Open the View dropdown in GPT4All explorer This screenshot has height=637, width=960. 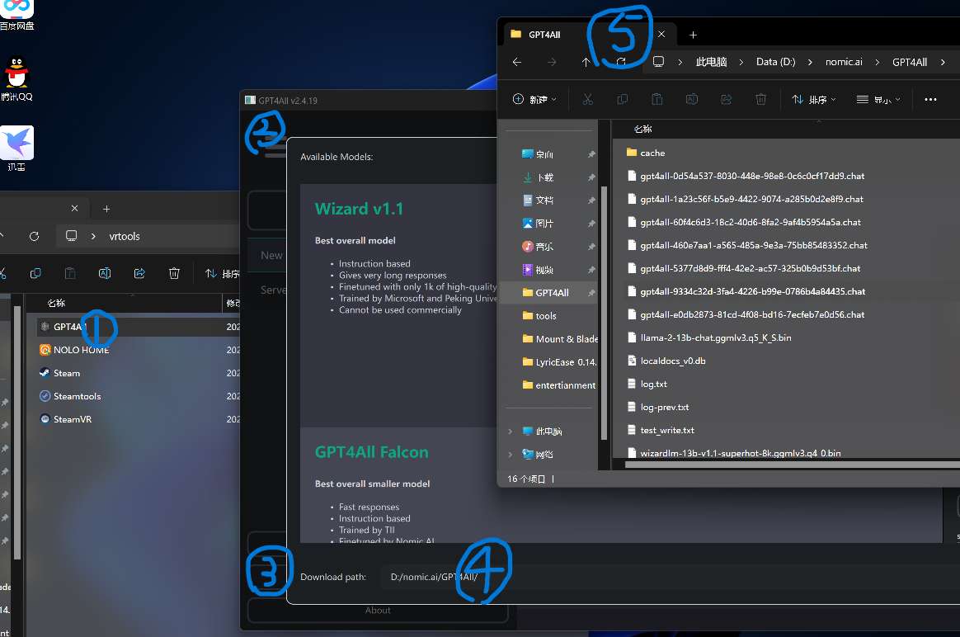coord(878,99)
